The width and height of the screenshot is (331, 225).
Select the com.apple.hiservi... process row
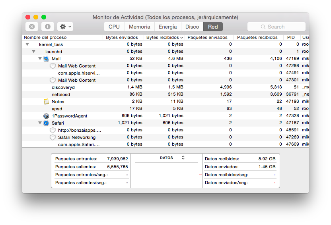click(x=165, y=73)
